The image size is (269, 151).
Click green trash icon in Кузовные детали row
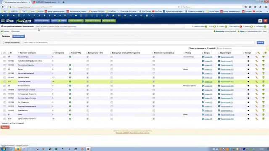click(x=264, y=82)
